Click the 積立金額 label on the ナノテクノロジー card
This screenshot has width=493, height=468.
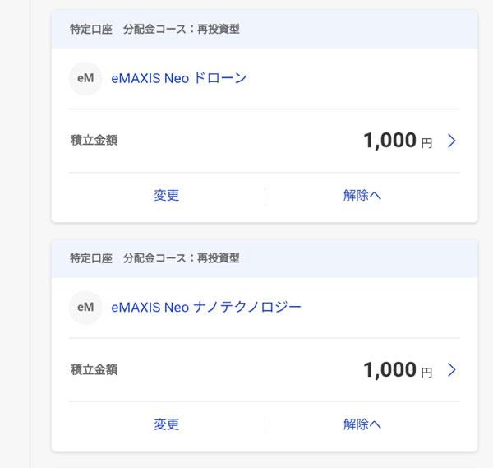(94, 370)
